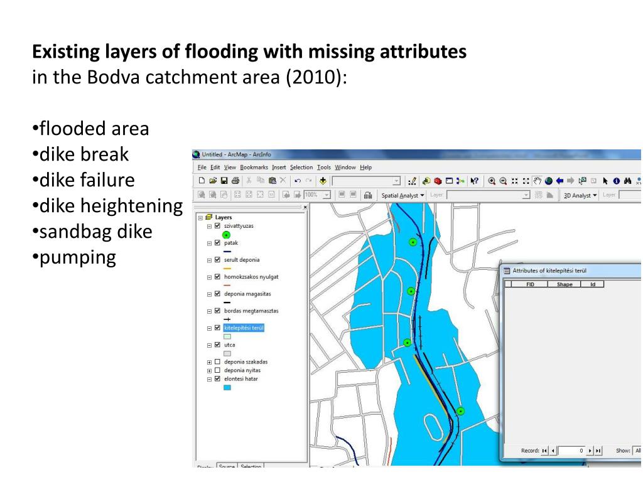Open the Selection menu
This screenshot has height=482, width=643.
(x=301, y=167)
